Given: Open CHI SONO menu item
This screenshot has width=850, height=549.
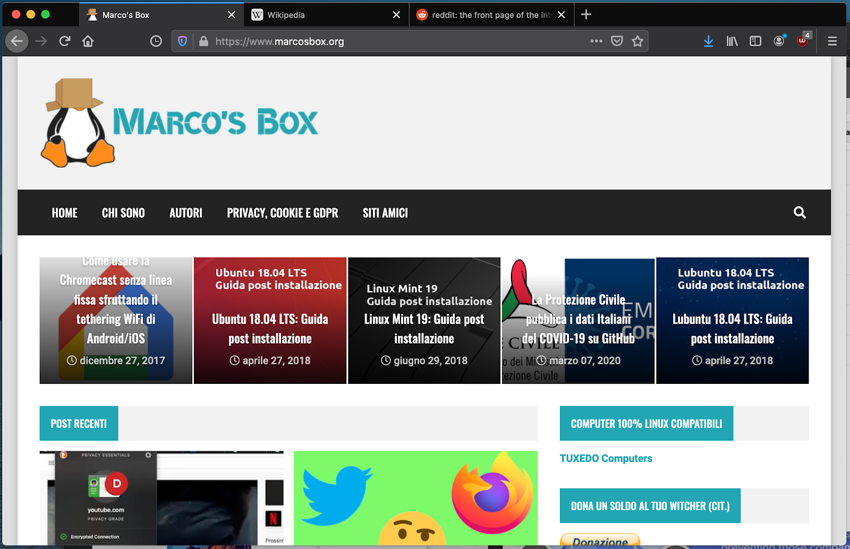Looking at the screenshot, I should pos(123,213).
